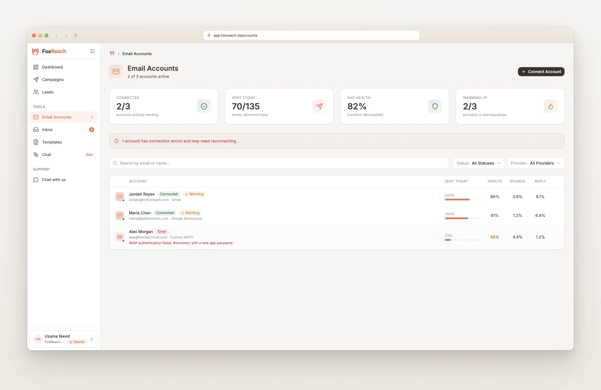Collapse the sidebar panel toggle icon
Image resolution: width=601 pixels, height=390 pixels.
tap(92, 51)
